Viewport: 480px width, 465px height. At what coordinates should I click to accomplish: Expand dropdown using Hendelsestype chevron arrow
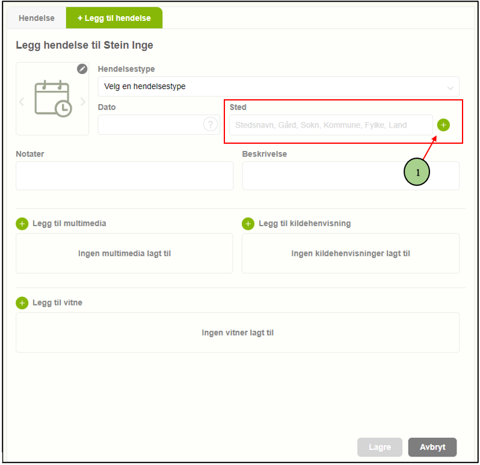[450, 87]
